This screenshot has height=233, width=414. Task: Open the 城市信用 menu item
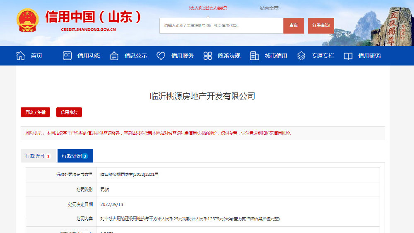pos(276,56)
